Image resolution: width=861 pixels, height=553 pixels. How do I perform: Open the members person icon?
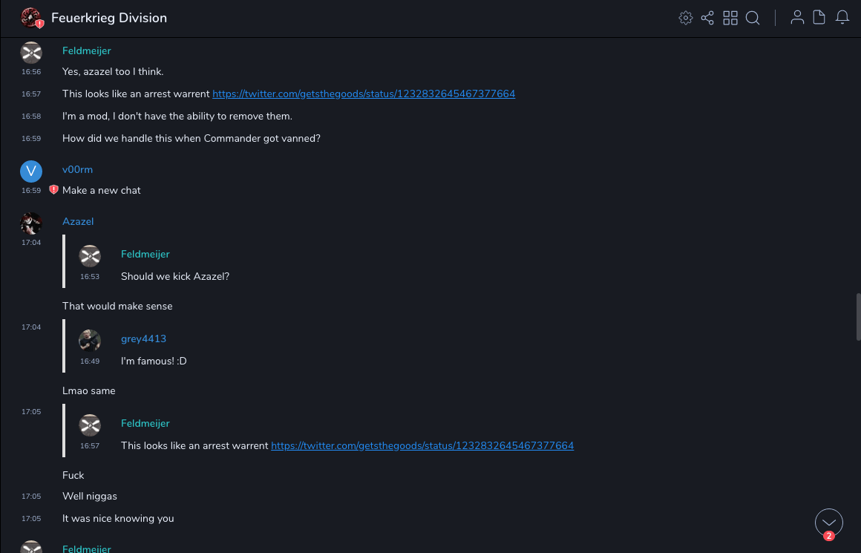coord(797,18)
